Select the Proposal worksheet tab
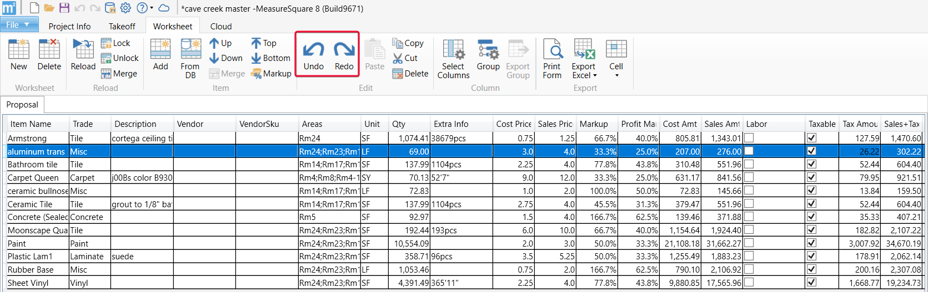Viewport: 928px width, 292px height. coord(22,105)
